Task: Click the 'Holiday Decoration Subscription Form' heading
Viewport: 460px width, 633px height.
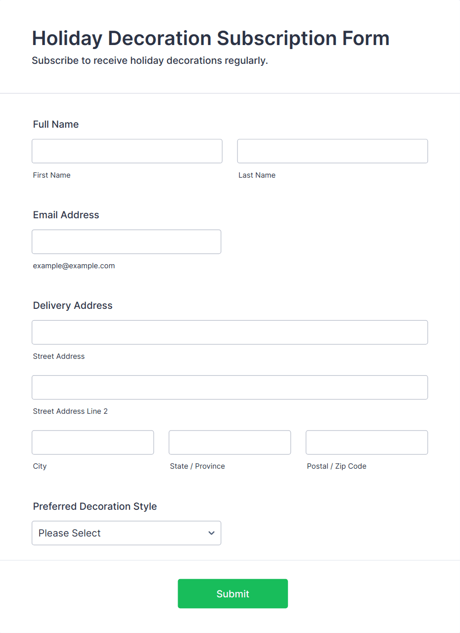Action: 211,38
